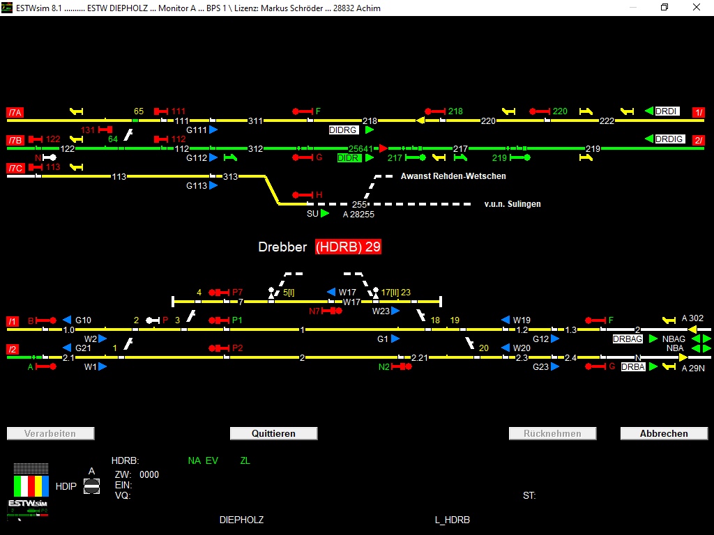
Task: Select the red main signal H
Action: (x=303, y=194)
